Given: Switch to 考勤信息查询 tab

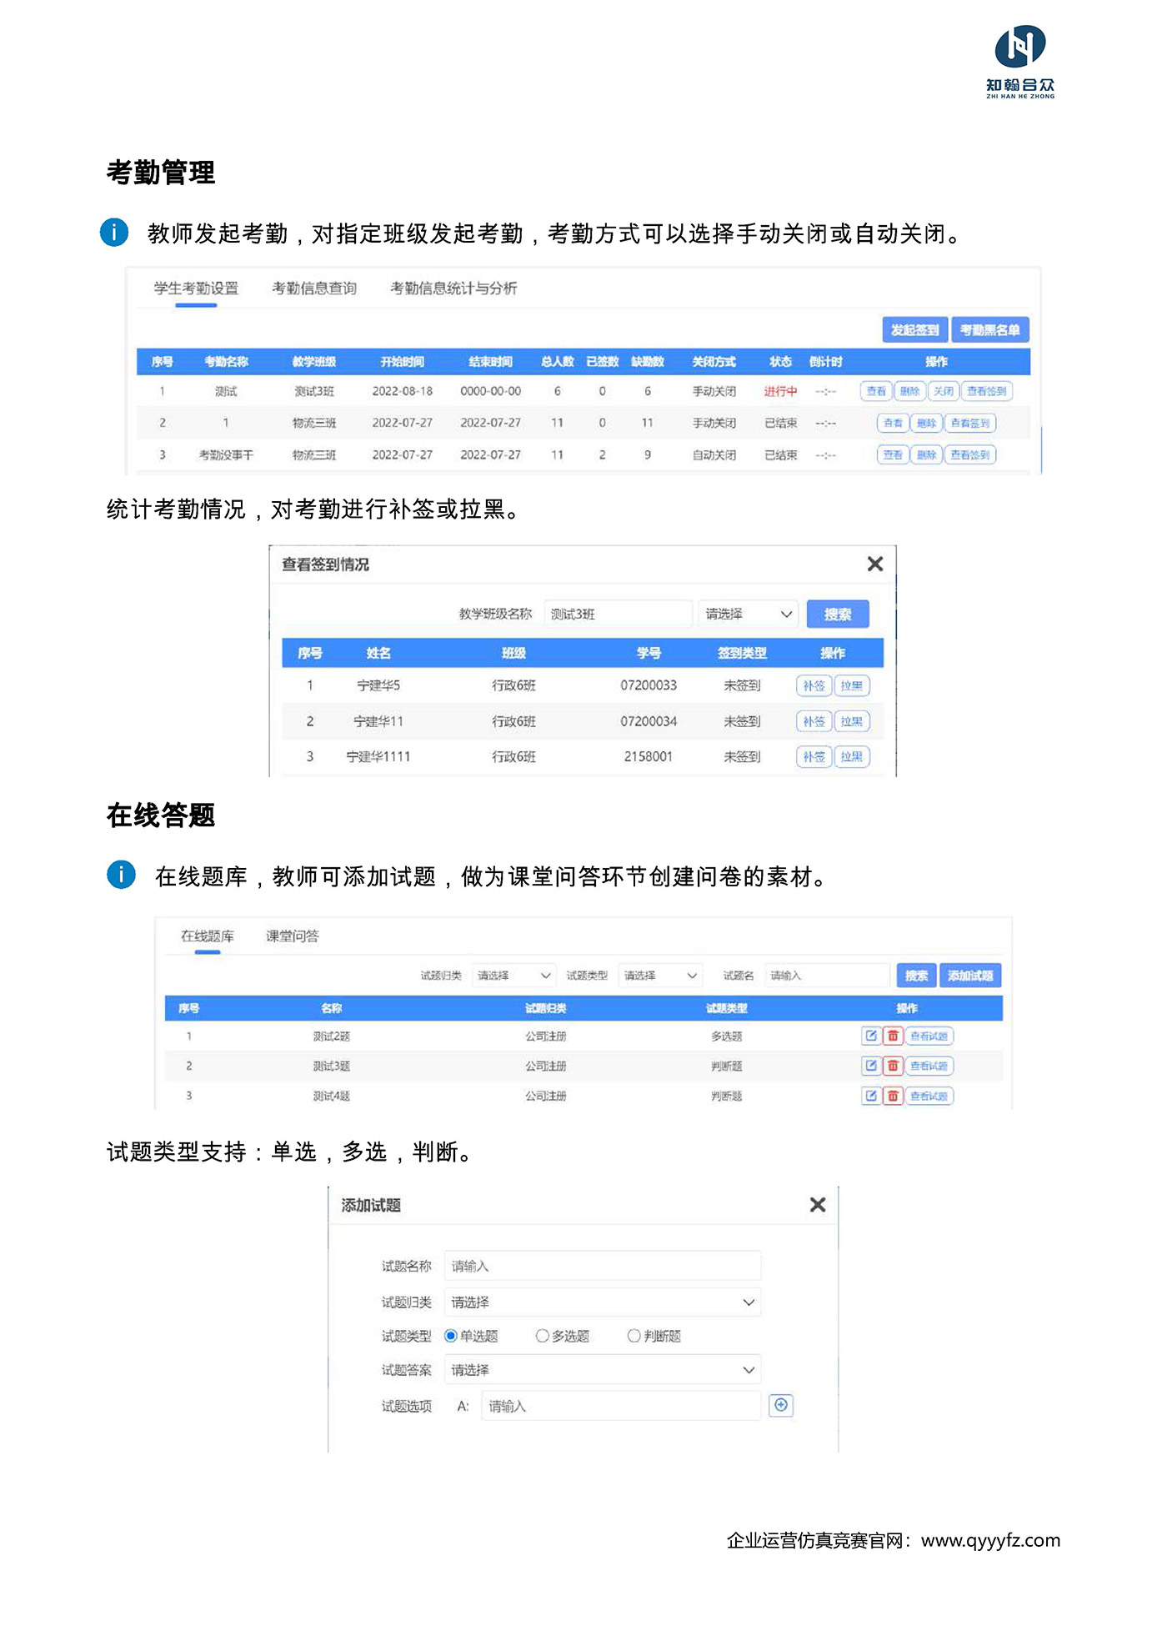Looking at the screenshot, I should 314,289.
